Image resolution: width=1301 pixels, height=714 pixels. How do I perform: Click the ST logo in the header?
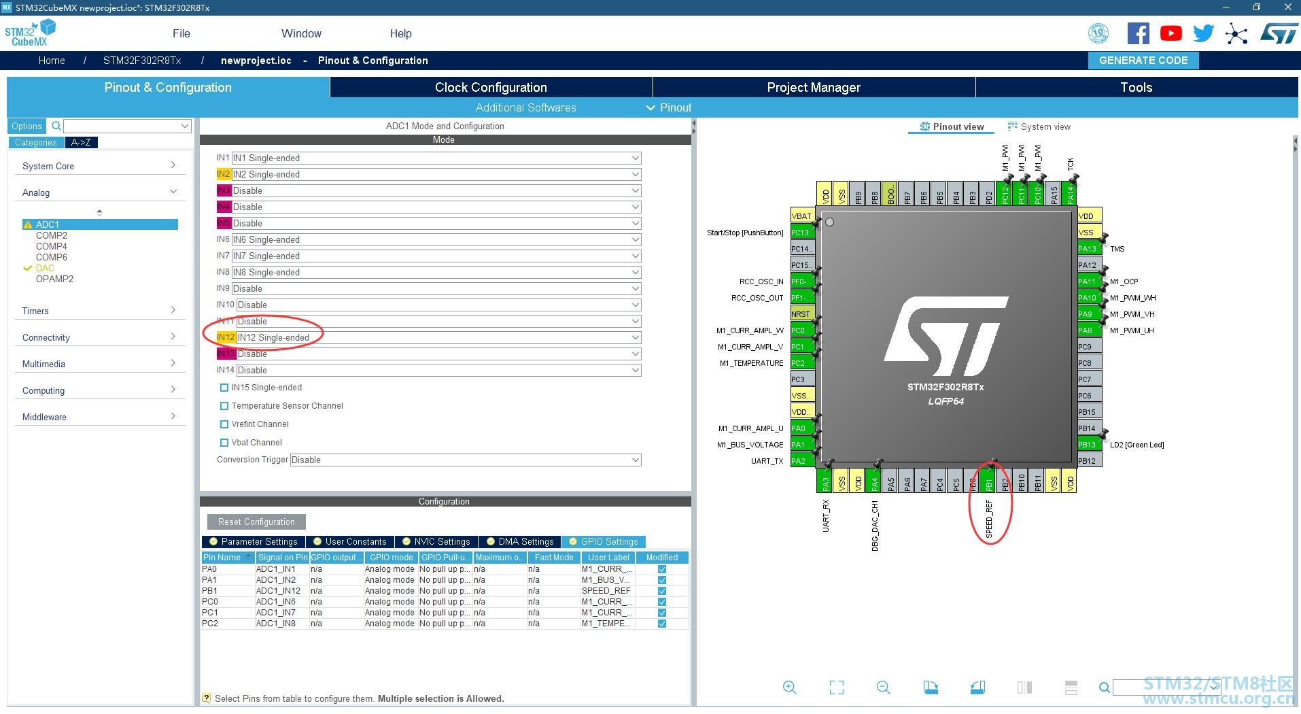point(1279,33)
